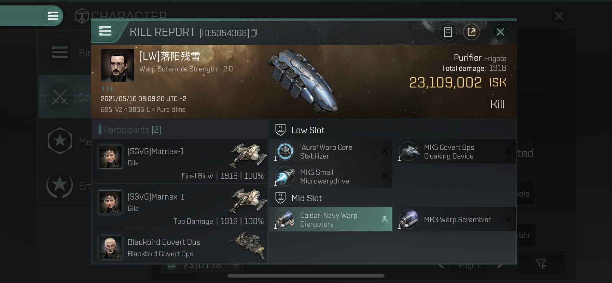Select Caldari Navy Warp Disruptors item
The height and width of the screenshot is (283, 612).
331,219
